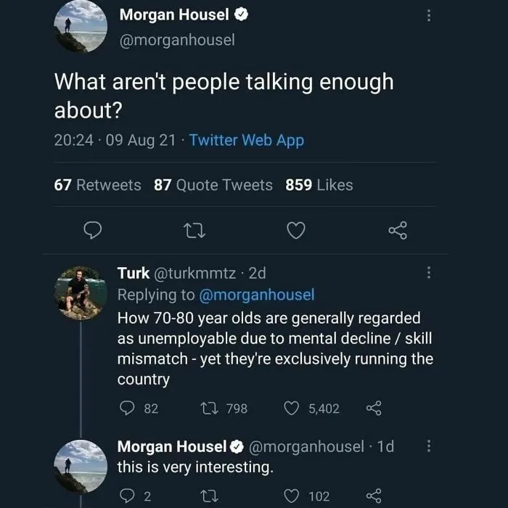Retweet the main tweet
Screen dimensions: 508x508
click(x=194, y=231)
